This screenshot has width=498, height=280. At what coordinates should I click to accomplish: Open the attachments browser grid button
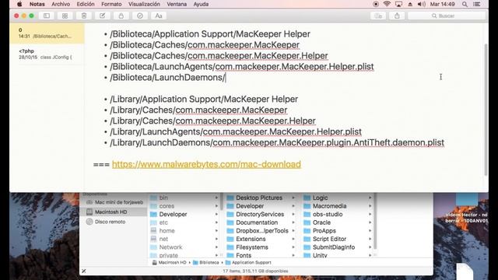click(65, 16)
